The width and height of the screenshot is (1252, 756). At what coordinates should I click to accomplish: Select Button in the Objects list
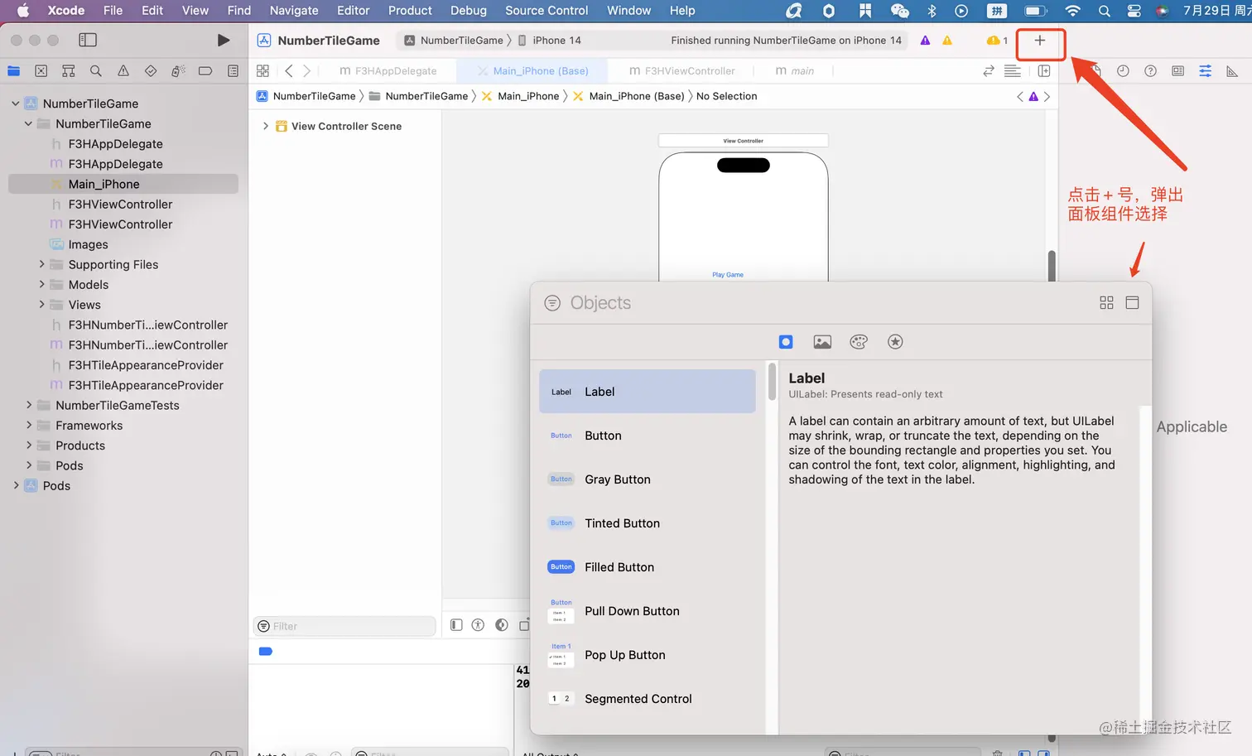[x=648, y=436]
